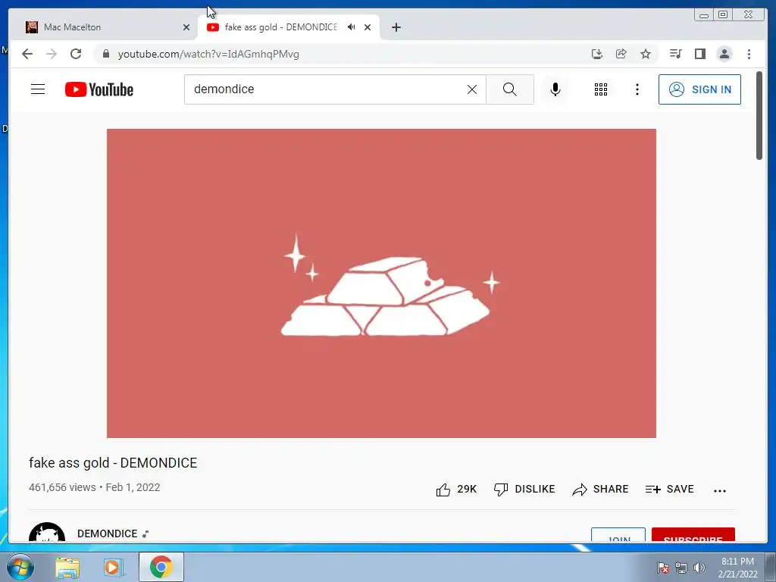776x582 pixels.
Task: View site info via the padlock
Action: 106,54
